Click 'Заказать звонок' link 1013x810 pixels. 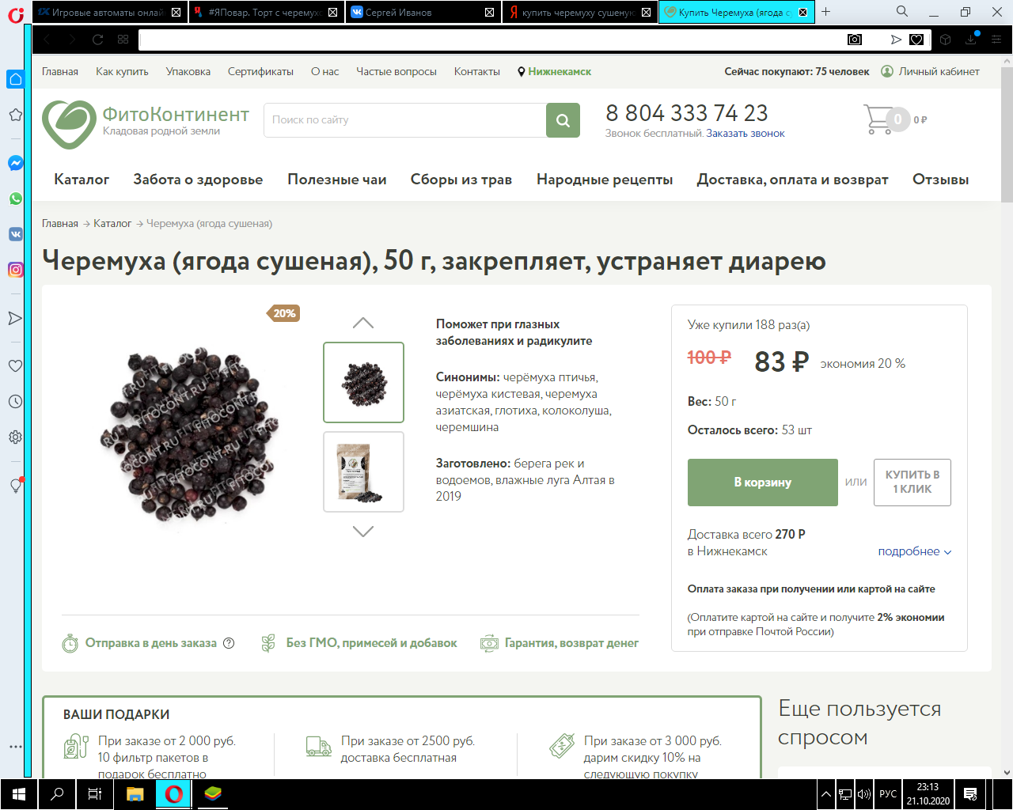point(745,134)
